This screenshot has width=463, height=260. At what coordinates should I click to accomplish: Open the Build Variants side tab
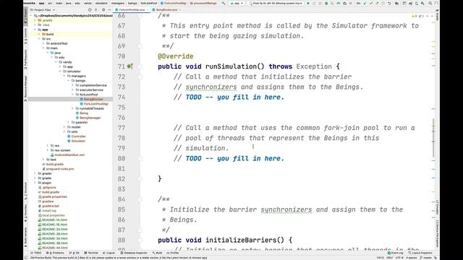(26, 238)
